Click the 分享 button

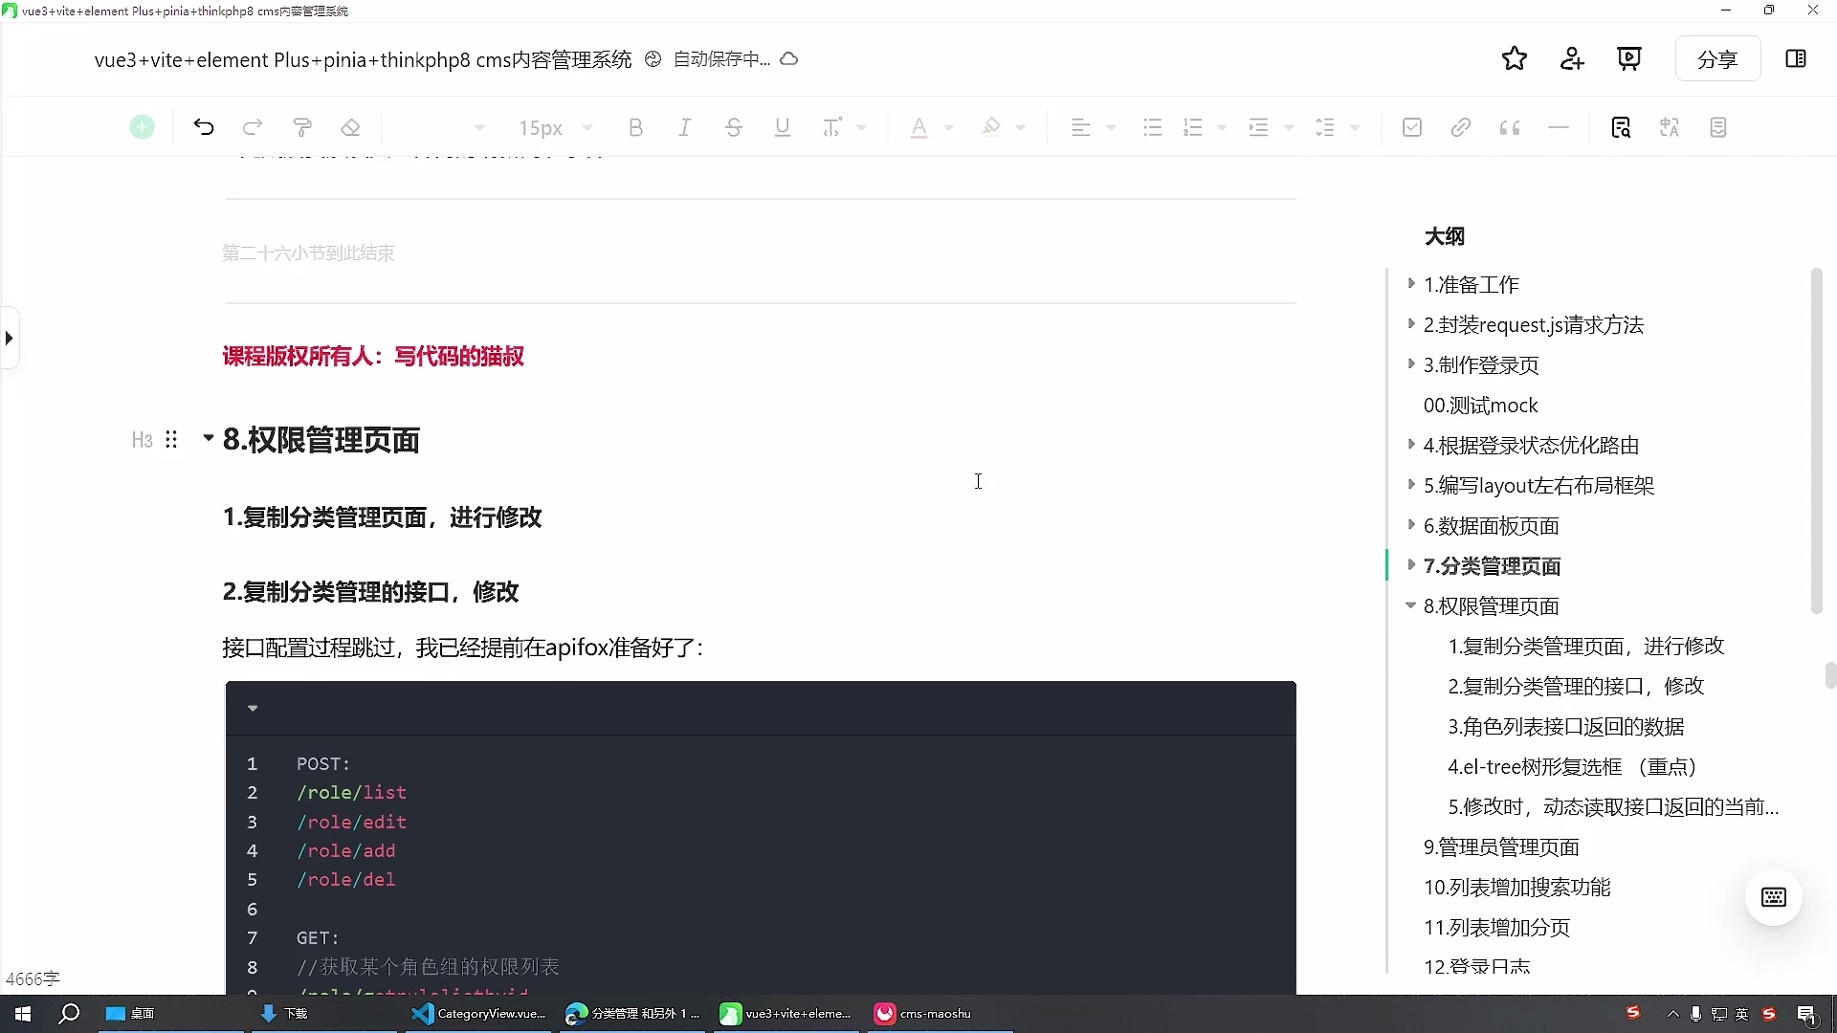1717,58
